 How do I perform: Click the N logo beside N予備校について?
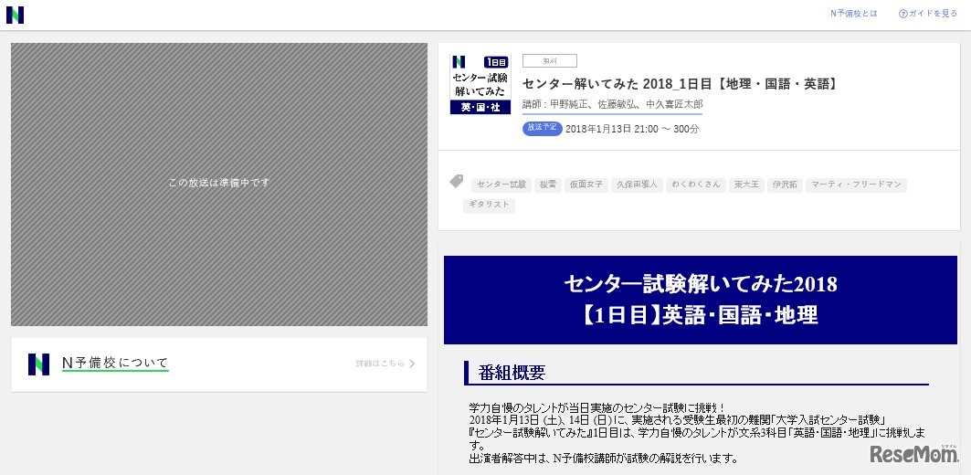click(x=38, y=364)
